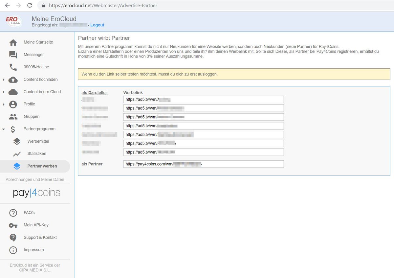
Task: Click the Abrechnungen und Meine Daten label
Action: pyautogui.click(x=35, y=179)
